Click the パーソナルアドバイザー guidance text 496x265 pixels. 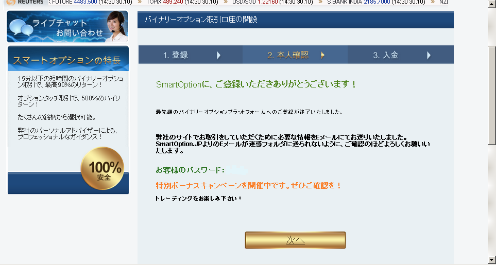point(67,134)
